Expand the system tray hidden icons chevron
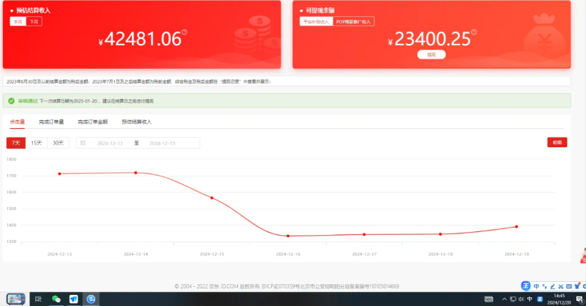The height and width of the screenshot is (306, 586). pos(504,299)
